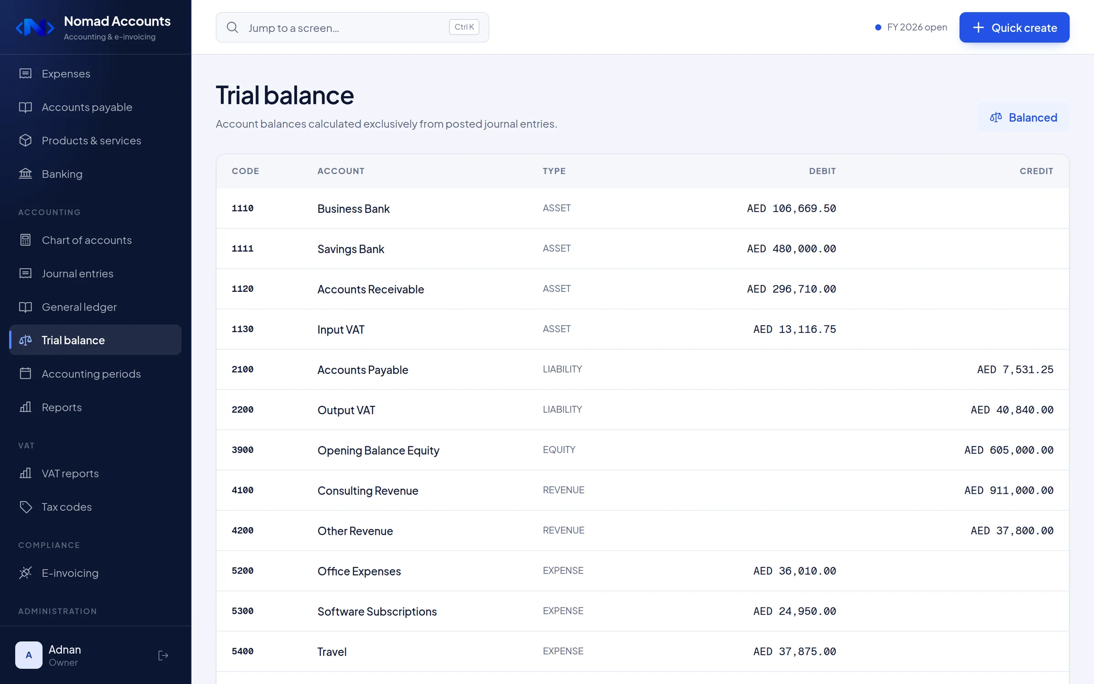Image resolution: width=1094 pixels, height=684 pixels.
Task: Click the Banking building icon
Action: (x=26, y=174)
